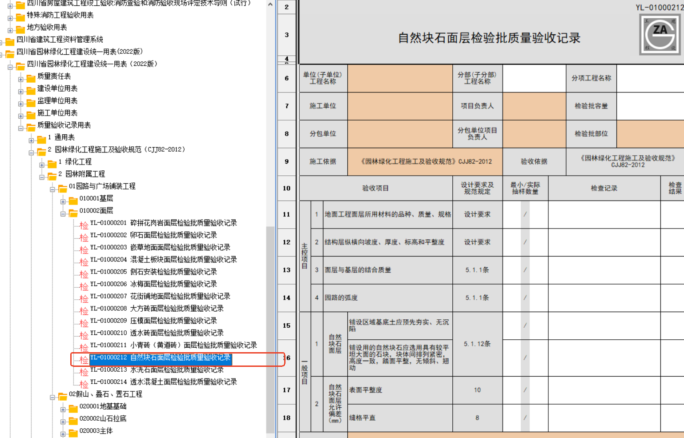The image size is (684, 438).
Task: Click the 表面平整度 cell in the form
Action: [400, 390]
